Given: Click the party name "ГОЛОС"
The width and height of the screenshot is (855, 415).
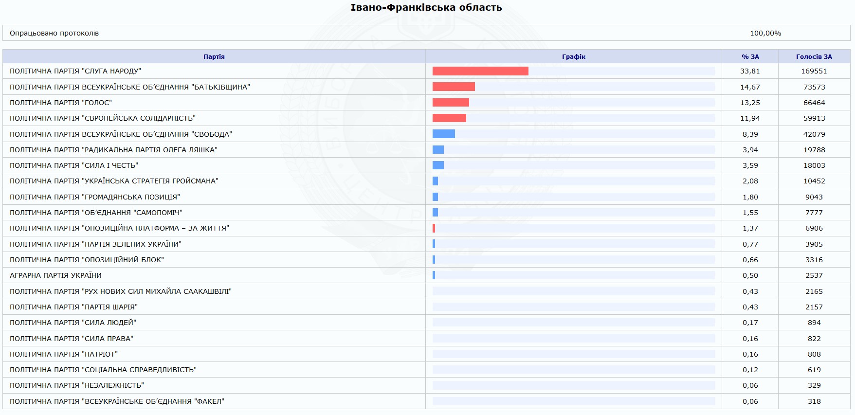Looking at the screenshot, I should point(61,103).
